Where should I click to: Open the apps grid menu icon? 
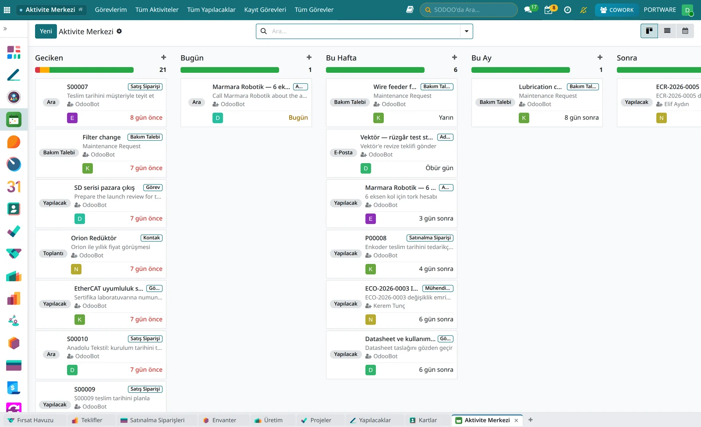[7, 10]
